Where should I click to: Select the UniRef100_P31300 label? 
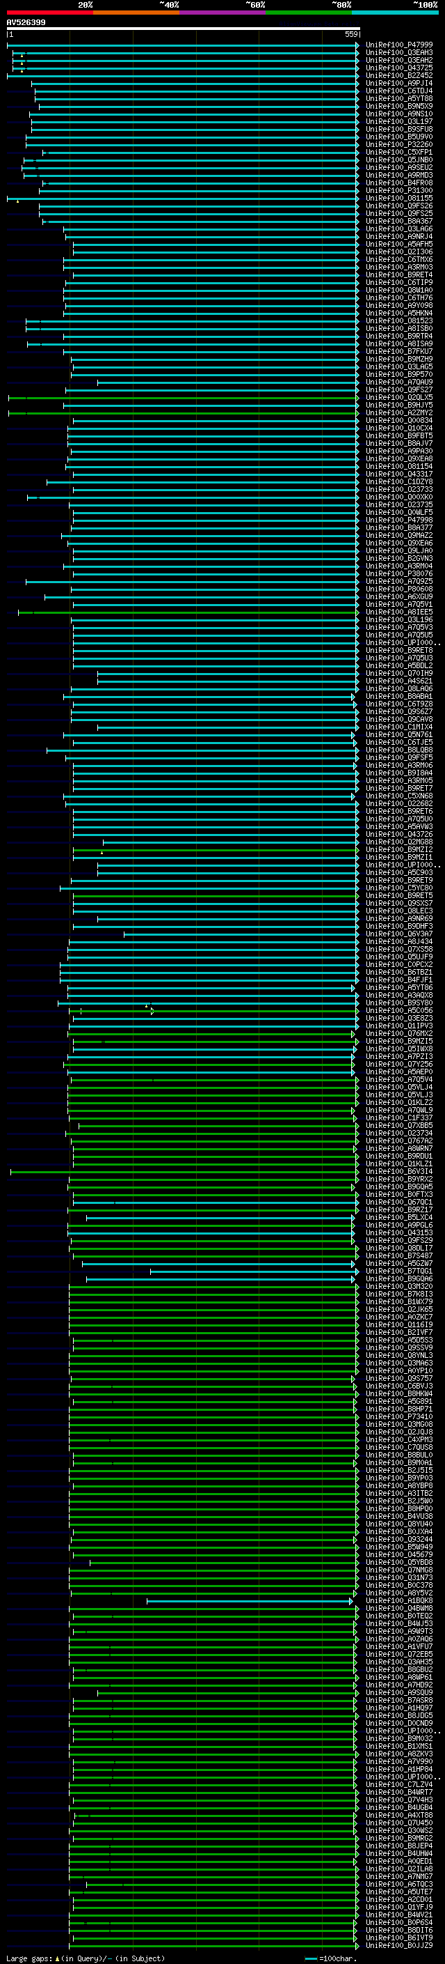399,191
